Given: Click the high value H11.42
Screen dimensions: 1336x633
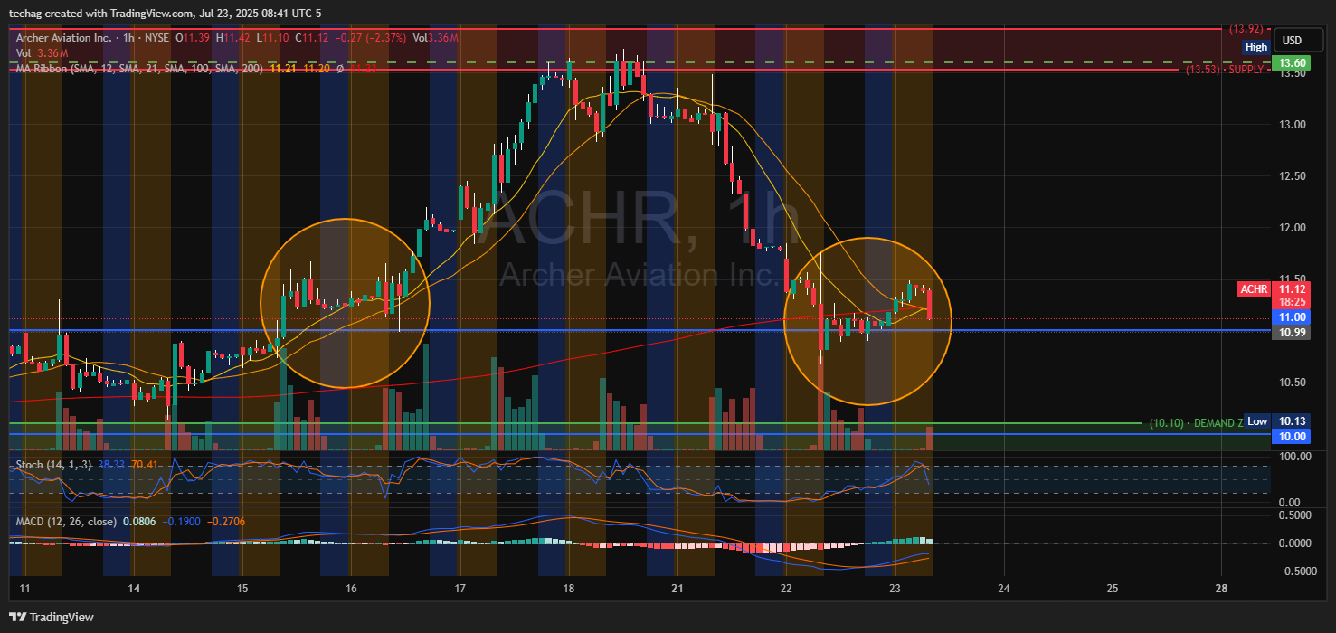Looking at the screenshot, I should pos(232,37).
